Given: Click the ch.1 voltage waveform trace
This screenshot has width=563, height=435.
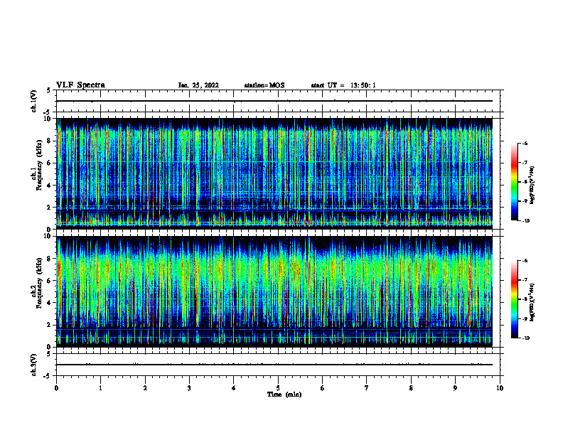Looking at the screenshot, I should coord(274,101).
